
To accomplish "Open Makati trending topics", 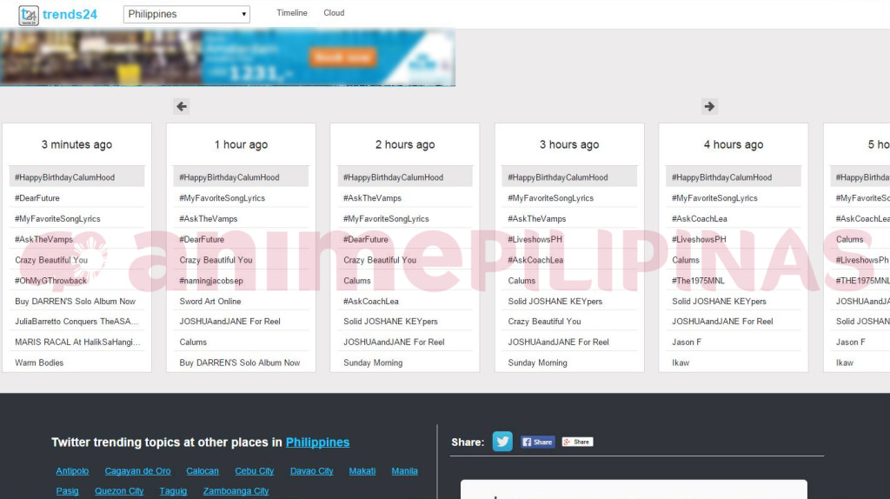I will (362, 470).
